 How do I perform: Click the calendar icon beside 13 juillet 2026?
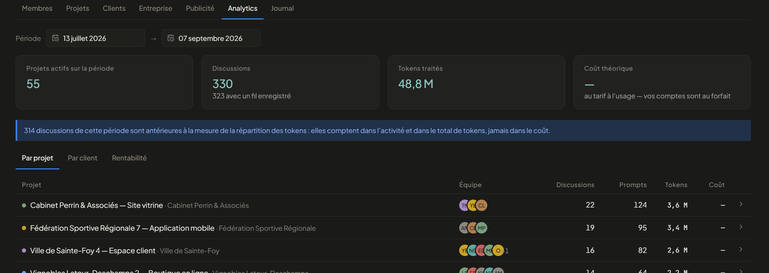[x=56, y=38]
